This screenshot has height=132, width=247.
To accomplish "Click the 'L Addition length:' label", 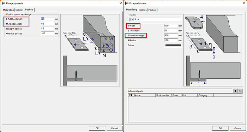I will click(x=14, y=19).
